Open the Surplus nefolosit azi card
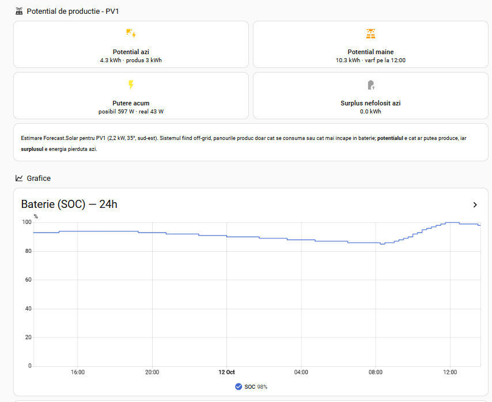This screenshot has height=402, width=492. pyautogui.click(x=370, y=96)
